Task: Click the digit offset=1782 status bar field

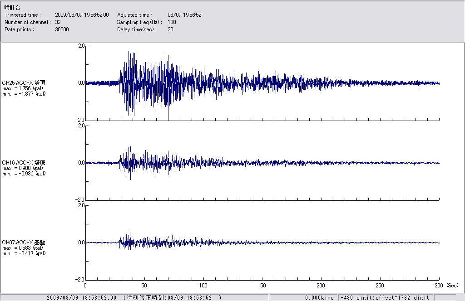Action: point(385,298)
